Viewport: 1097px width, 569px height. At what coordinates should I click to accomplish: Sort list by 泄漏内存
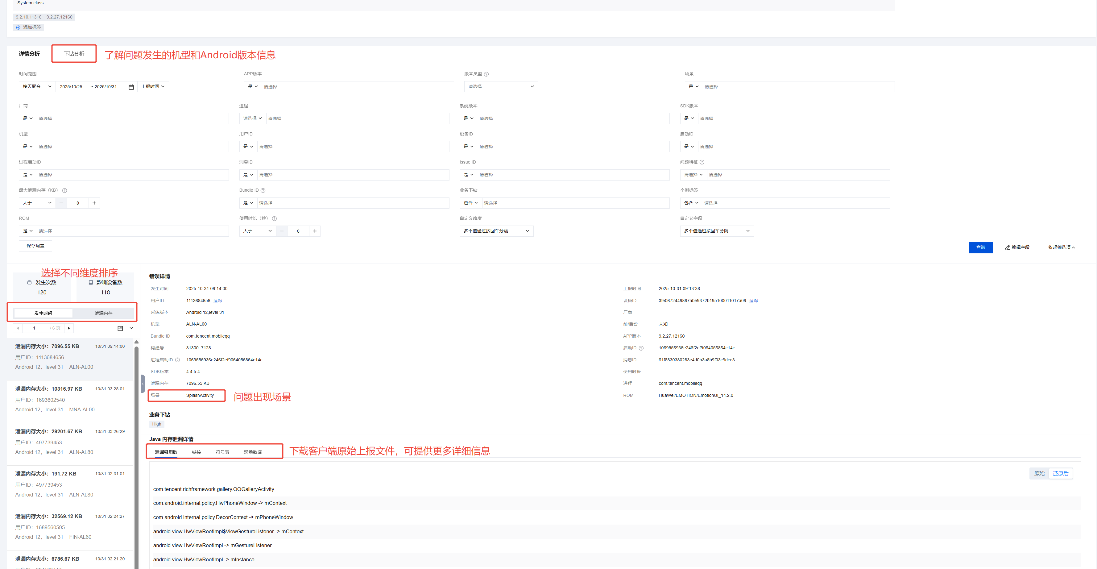point(103,313)
